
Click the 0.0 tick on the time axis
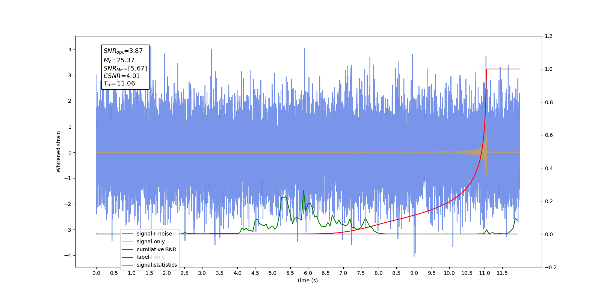point(96,273)
